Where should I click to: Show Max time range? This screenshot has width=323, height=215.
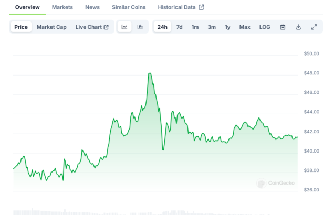click(245, 27)
